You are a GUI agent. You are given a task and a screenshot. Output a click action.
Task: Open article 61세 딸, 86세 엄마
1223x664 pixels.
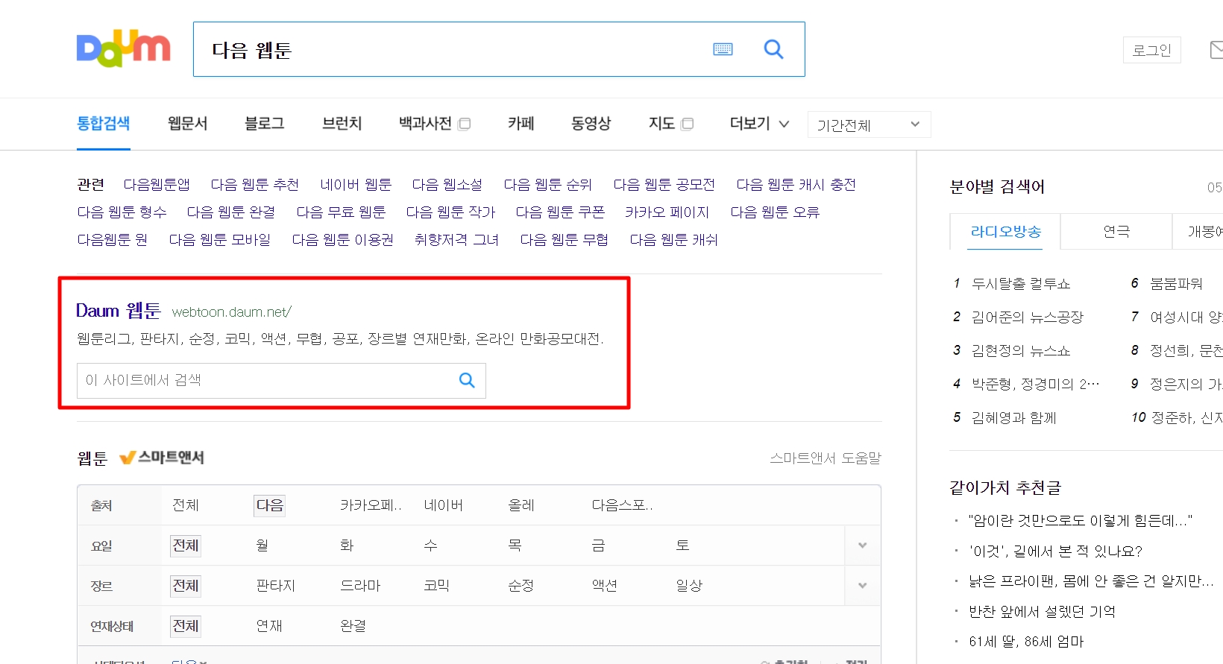[x=1026, y=642]
